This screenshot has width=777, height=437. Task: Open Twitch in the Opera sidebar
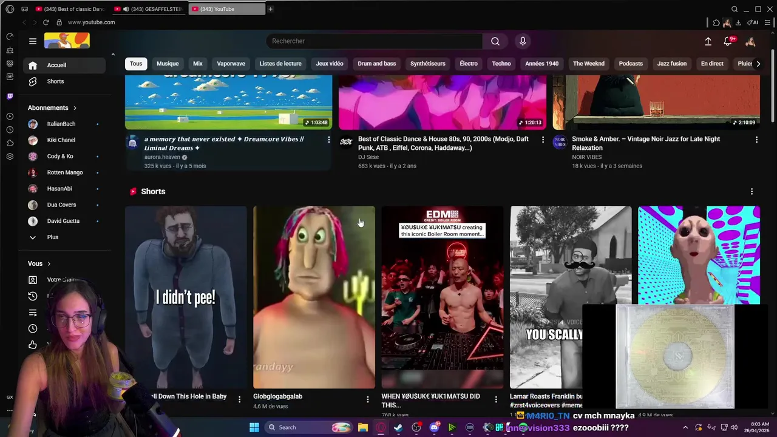coord(10,96)
